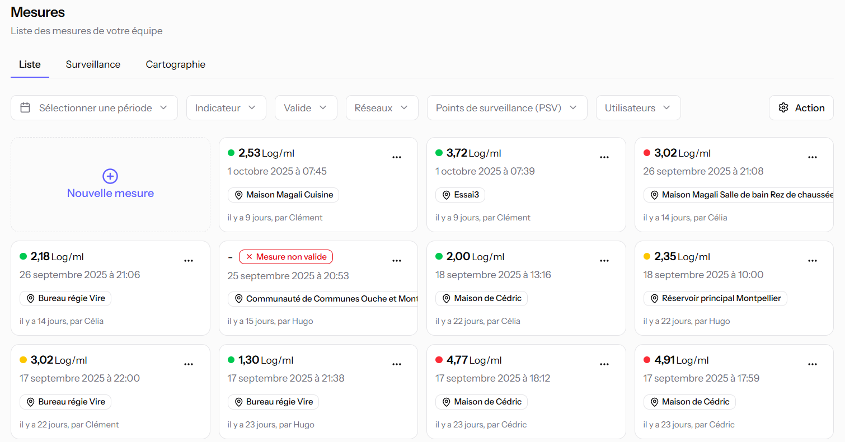Open three-dot menu on invalid measure card
Viewport: 845px width, 442px height.
click(397, 261)
